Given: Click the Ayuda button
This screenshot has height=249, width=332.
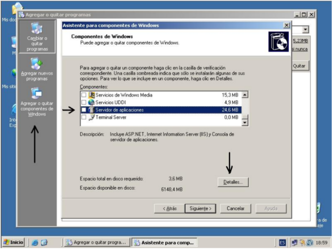Looking at the screenshot, I should [271, 209].
